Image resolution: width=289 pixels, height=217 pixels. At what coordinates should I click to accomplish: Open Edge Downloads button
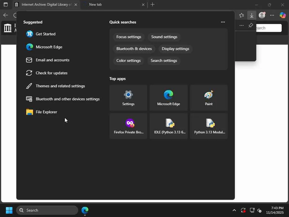pyautogui.click(x=251, y=15)
